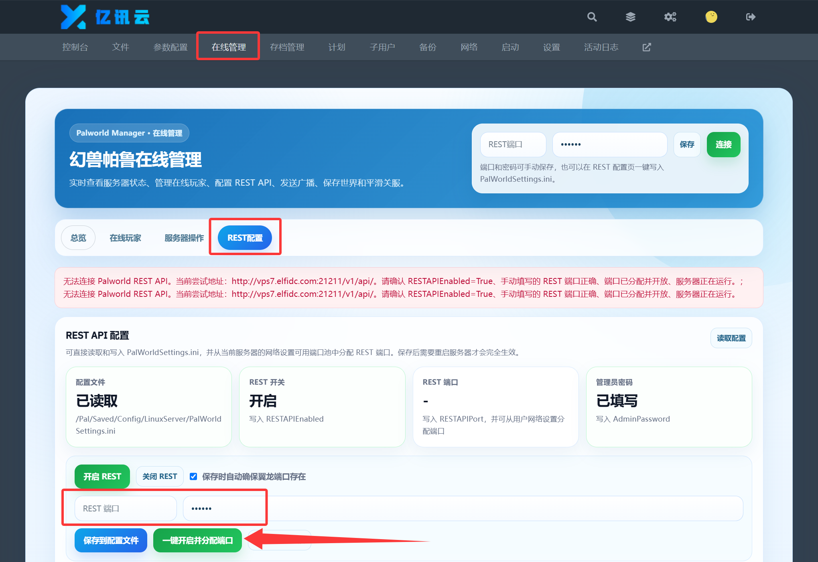Open the admin gears icon in header
Viewport: 818px width, 562px height.
pyautogui.click(x=670, y=17)
